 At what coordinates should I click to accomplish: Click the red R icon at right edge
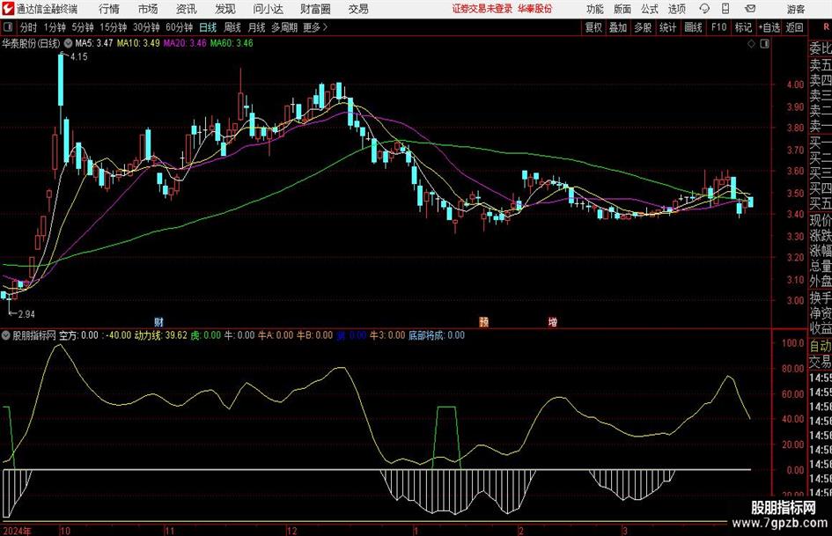coord(826,27)
